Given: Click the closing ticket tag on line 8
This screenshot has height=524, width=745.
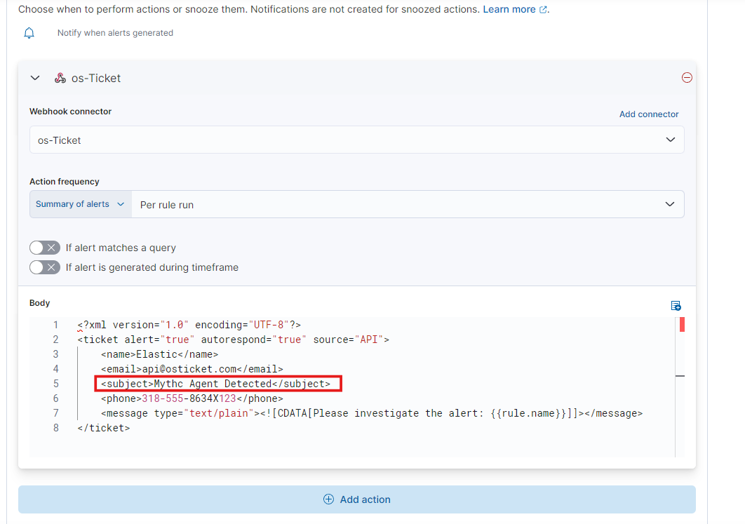Looking at the screenshot, I should [104, 428].
